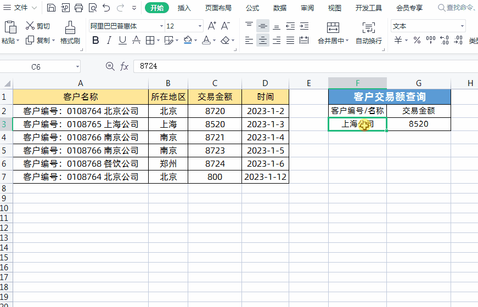Screen dimensions: 478x307
Task: Open the 文件 menu
Action: point(20,8)
